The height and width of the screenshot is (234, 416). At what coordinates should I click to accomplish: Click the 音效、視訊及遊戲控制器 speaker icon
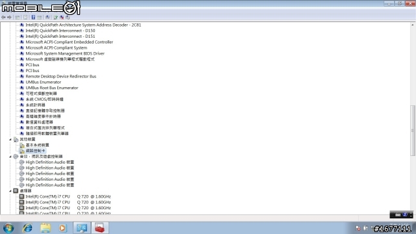(x=16, y=157)
